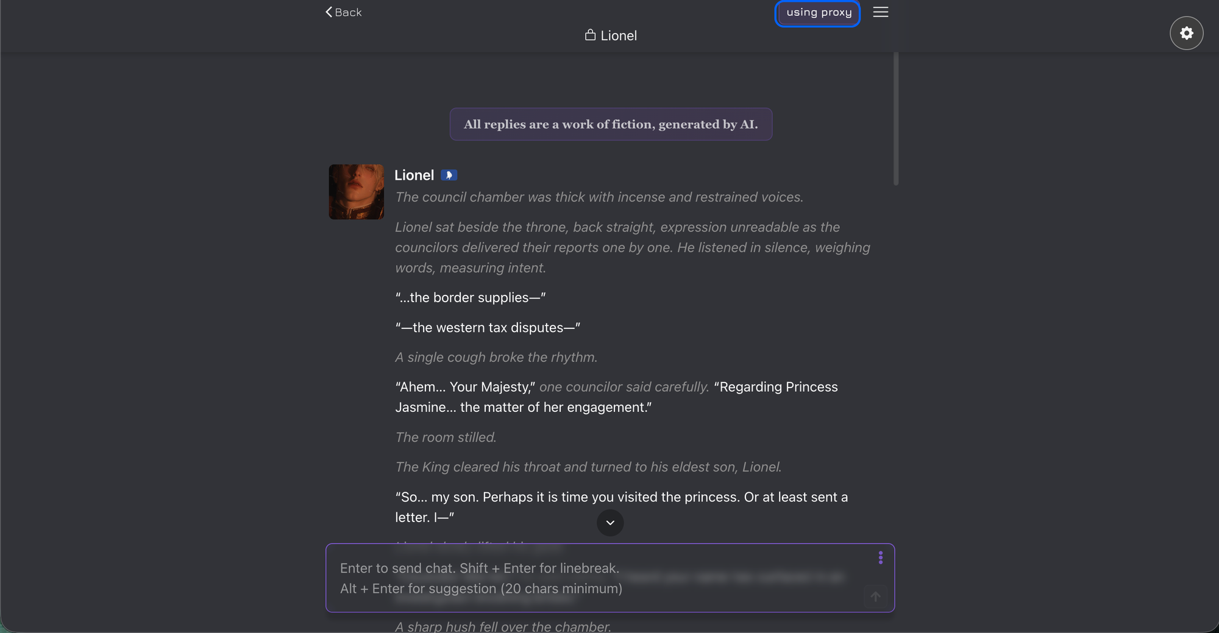Select the bold "Lionel" name above the message
Viewport: 1219px width, 633px height.
[x=414, y=175]
